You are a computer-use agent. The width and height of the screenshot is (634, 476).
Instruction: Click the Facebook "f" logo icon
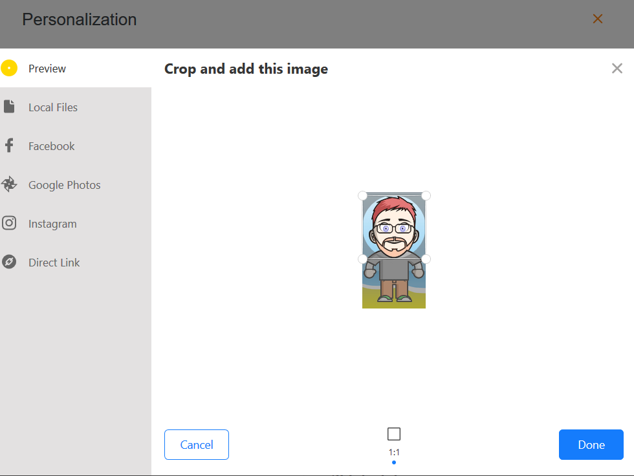point(9,146)
